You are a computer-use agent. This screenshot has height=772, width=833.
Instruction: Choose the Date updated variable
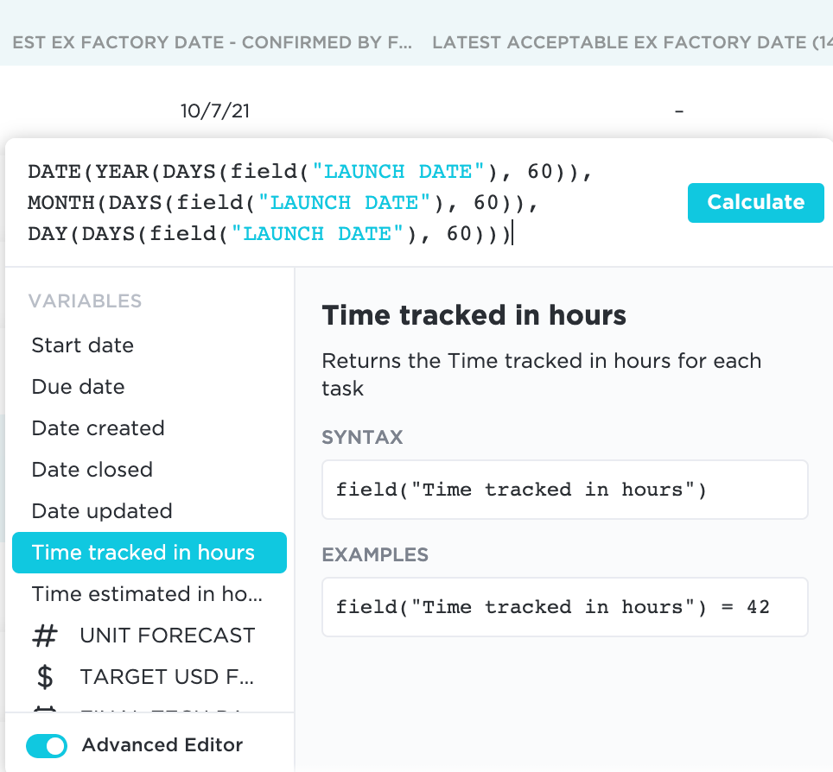click(102, 512)
